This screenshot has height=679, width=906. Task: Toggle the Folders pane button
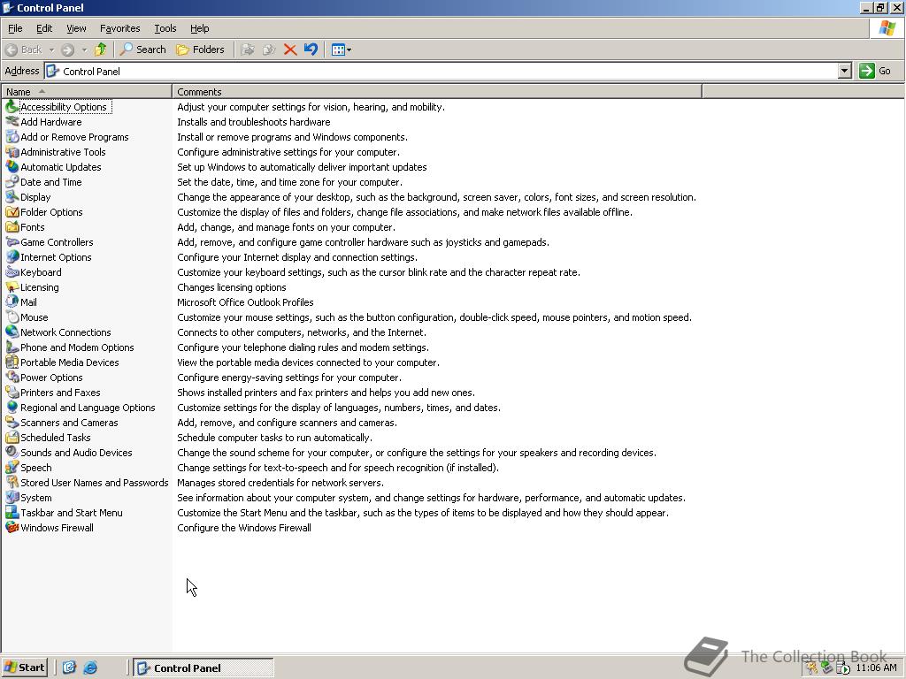pyautogui.click(x=201, y=50)
